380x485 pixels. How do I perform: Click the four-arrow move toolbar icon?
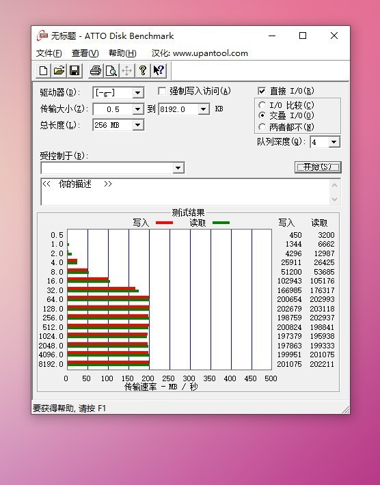(x=127, y=71)
